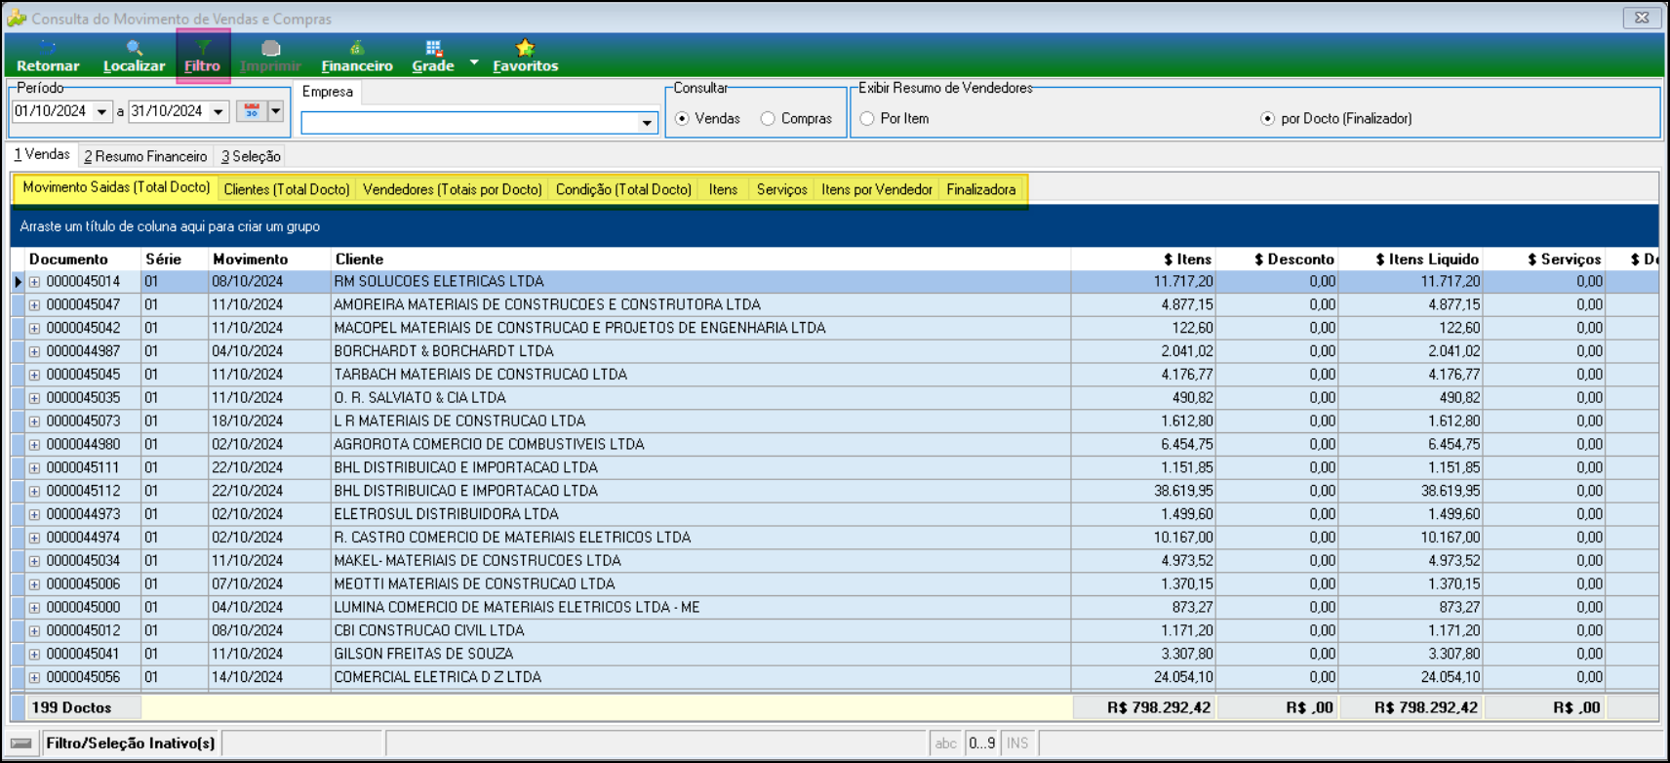Viewport: 1670px width, 763px height.
Task: Open the end date 31/10/2024 dropdown
Action: click(219, 112)
